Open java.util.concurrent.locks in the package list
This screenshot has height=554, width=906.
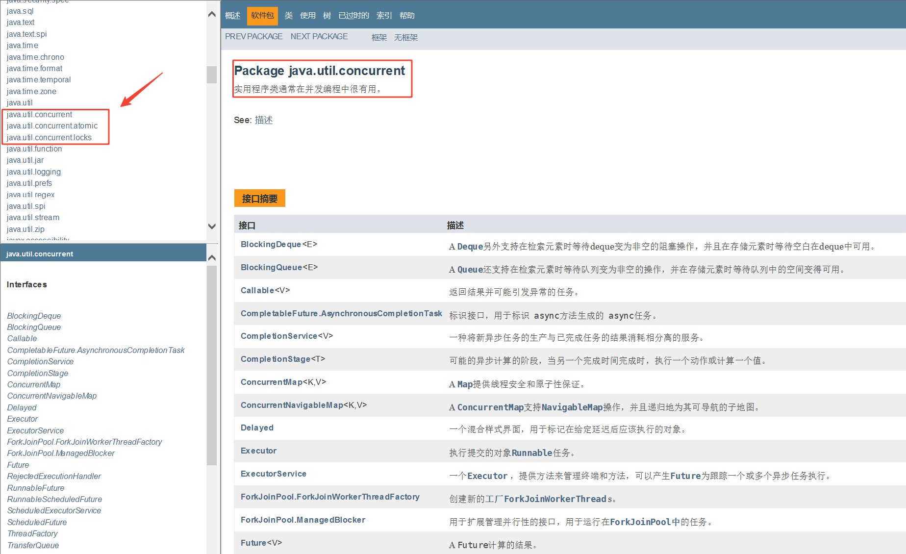click(49, 138)
